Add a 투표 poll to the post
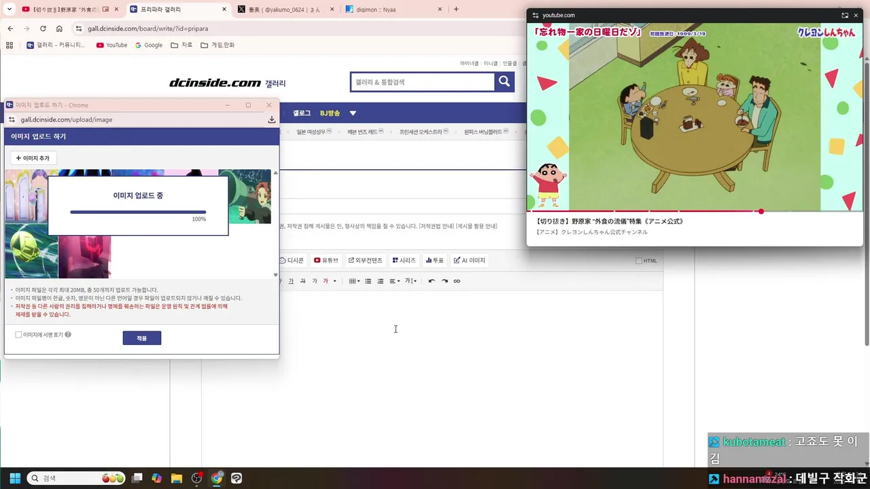This screenshot has width=870, height=489. click(435, 260)
